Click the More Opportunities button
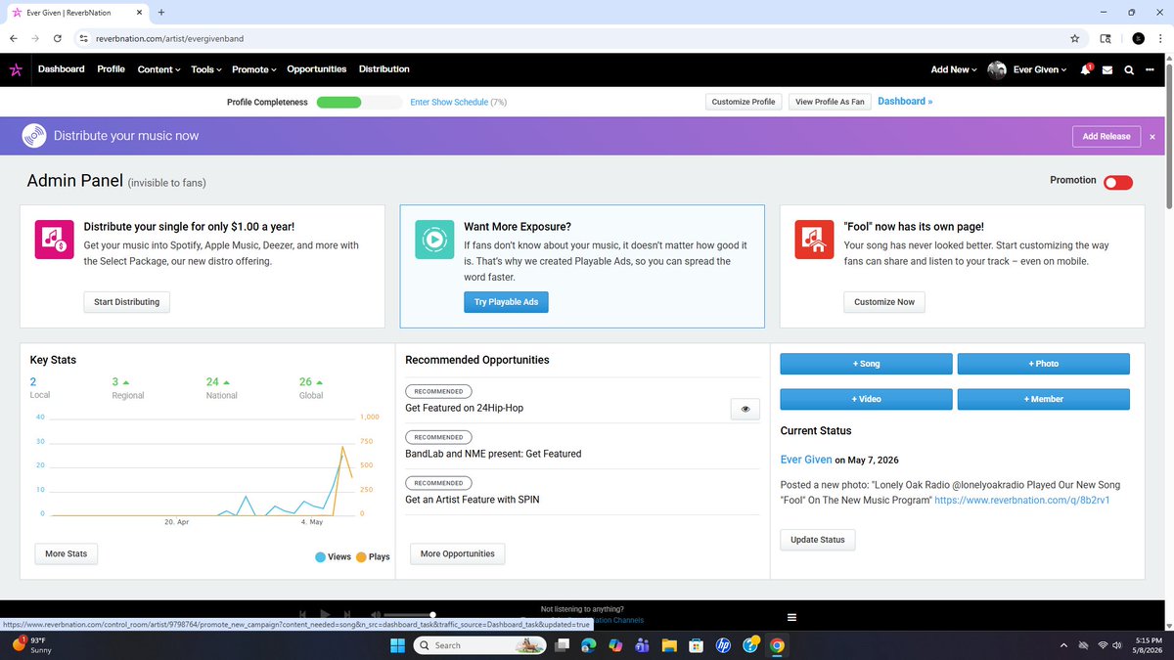 (x=458, y=553)
